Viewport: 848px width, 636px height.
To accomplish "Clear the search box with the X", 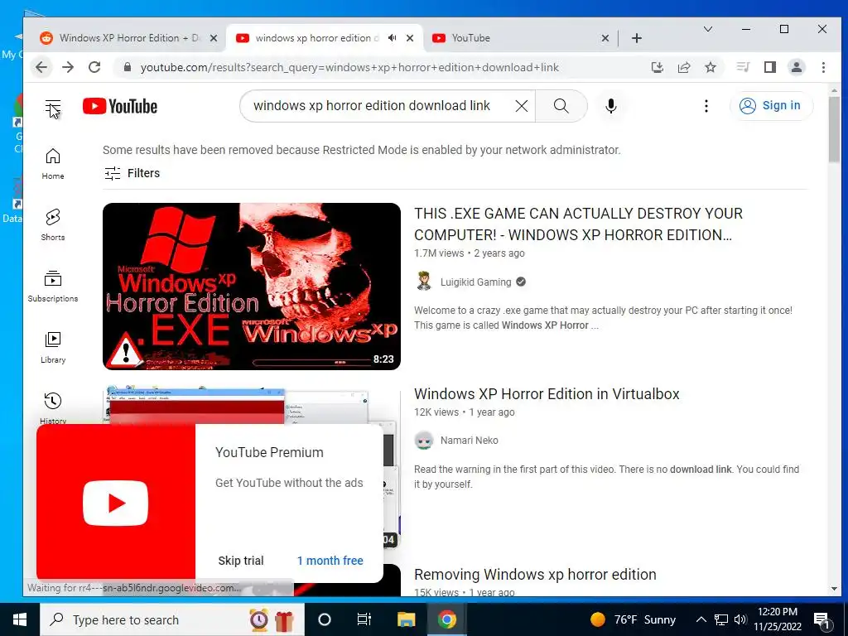I will (x=522, y=106).
